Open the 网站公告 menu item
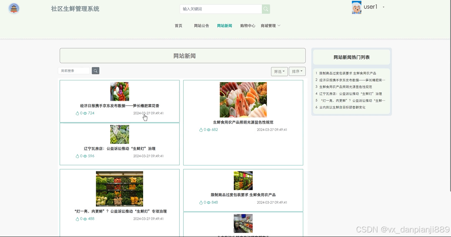The width and height of the screenshot is (451, 237). 201,26
